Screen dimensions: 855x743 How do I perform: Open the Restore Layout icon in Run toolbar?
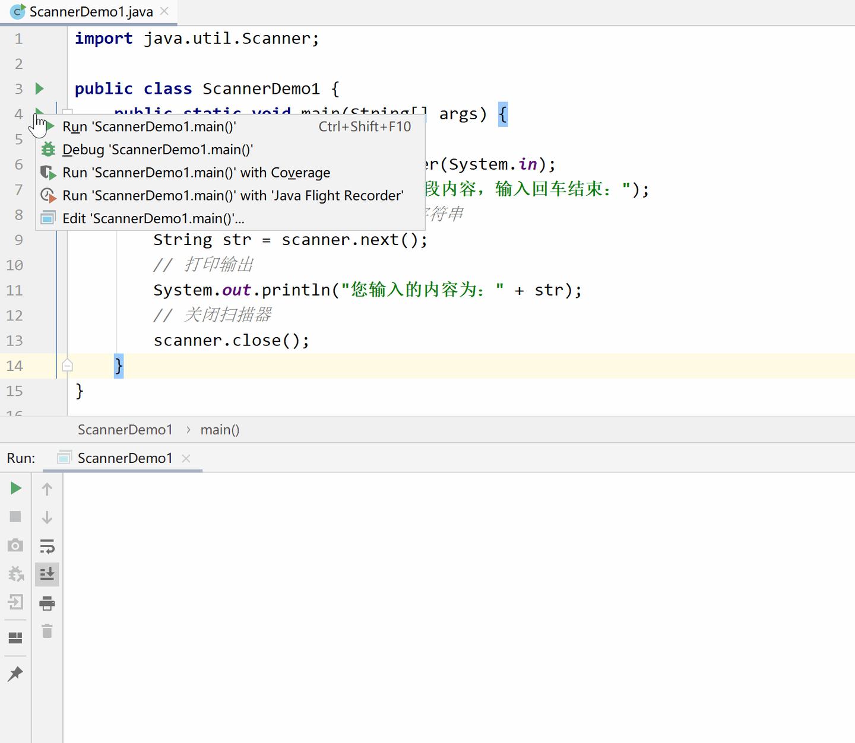tap(16, 638)
